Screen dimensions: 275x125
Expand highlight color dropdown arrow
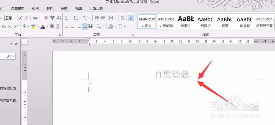coord(38,27)
